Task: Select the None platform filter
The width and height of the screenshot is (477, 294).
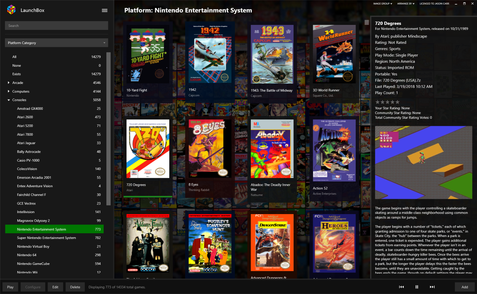Action: pos(54,65)
